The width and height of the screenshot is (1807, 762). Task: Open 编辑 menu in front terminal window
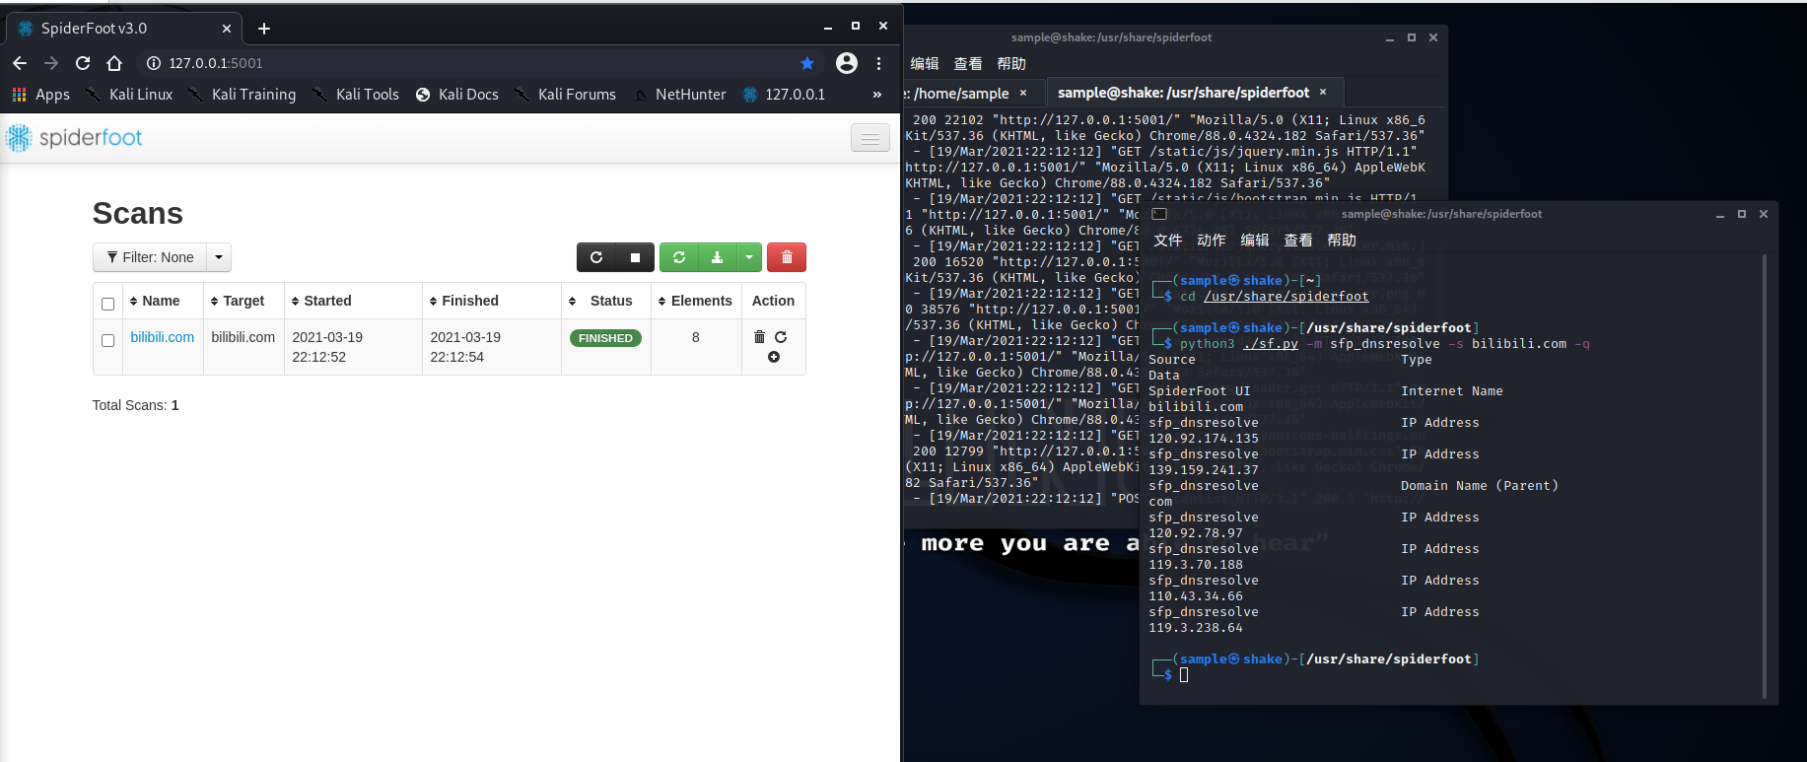[x=1255, y=241]
